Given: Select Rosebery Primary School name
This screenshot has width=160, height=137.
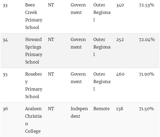Looking at the screenshot, I should pos(34,85).
